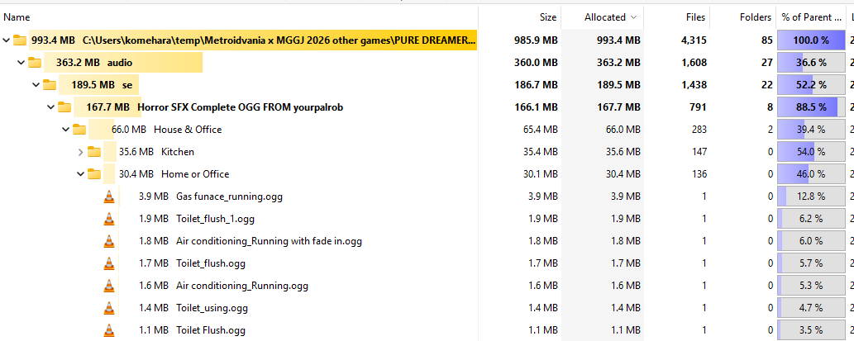Image resolution: width=854 pixels, height=341 pixels.
Task: Click the 88.5 % bar of Horror SFX
Action: click(812, 107)
